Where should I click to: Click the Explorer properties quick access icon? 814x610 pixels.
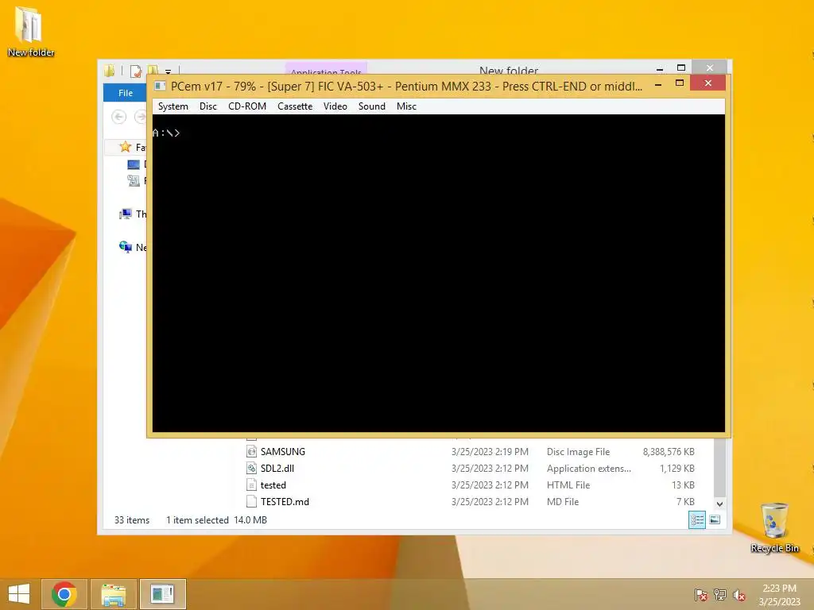pos(136,71)
